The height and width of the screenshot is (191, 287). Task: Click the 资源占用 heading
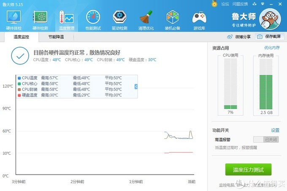point(221,48)
